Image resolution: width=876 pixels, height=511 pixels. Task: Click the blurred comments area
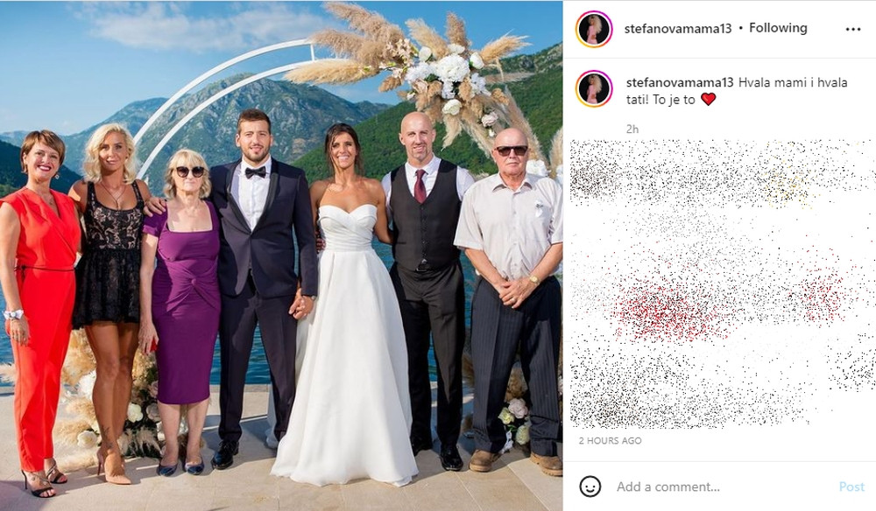pyautogui.click(x=722, y=284)
